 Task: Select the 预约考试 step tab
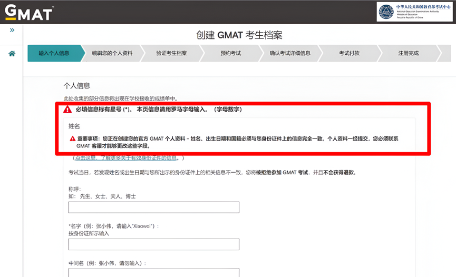(x=230, y=53)
